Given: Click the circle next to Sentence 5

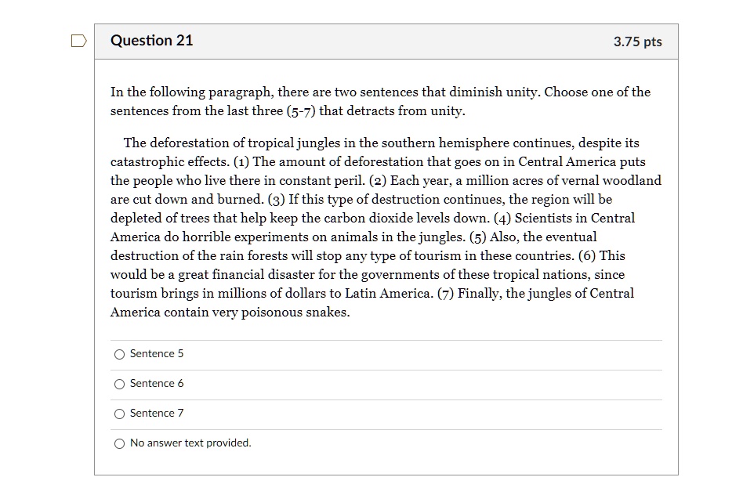Looking at the screenshot, I should pos(120,354).
